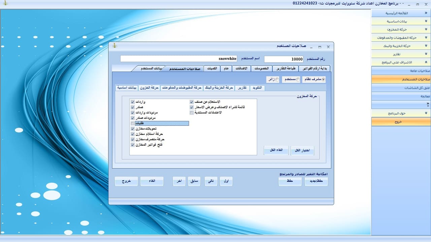Go to last record with اخر button
The height and width of the screenshot is (242, 431).
[179, 182]
